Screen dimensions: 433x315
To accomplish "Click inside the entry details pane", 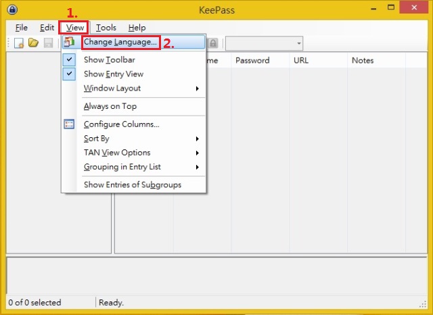I will point(216,276).
